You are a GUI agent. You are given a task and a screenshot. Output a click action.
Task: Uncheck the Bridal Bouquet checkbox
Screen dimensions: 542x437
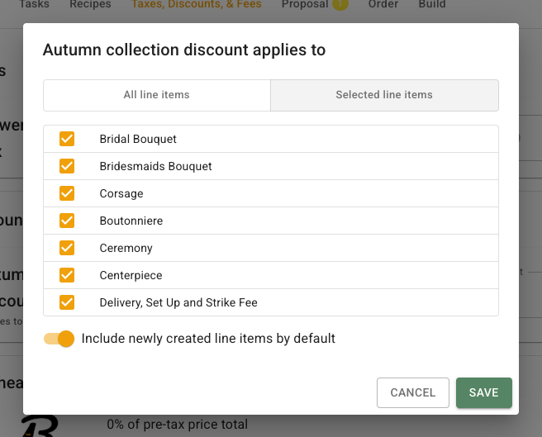(67, 139)
